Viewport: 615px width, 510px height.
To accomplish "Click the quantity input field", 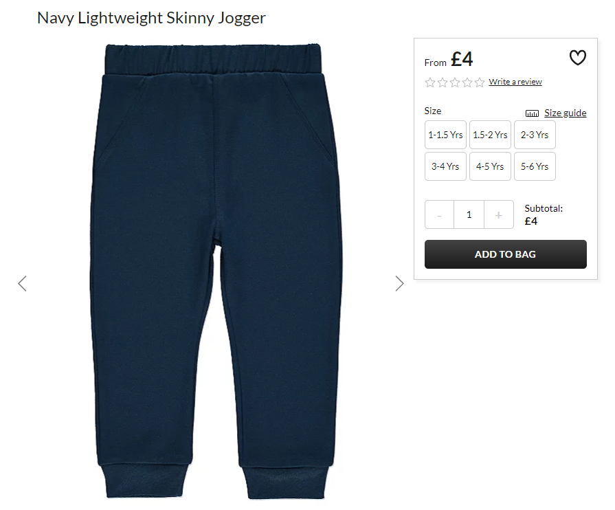I will 469,214.
